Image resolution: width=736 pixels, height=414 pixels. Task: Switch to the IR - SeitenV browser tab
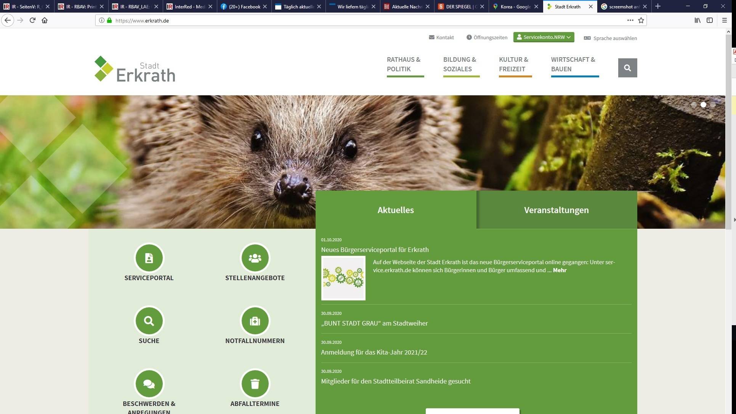point(26,6)
